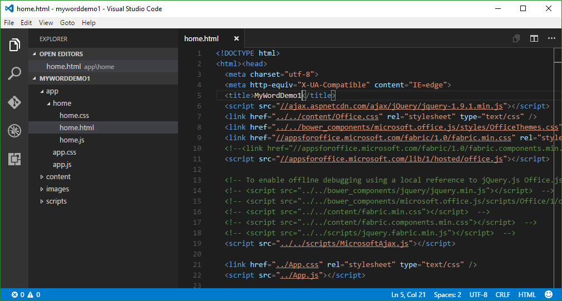Image resolution: width=562 pixels, height=301 pixels.
Task: Click the open changes icon in editor title
Action: click(516, 38)
